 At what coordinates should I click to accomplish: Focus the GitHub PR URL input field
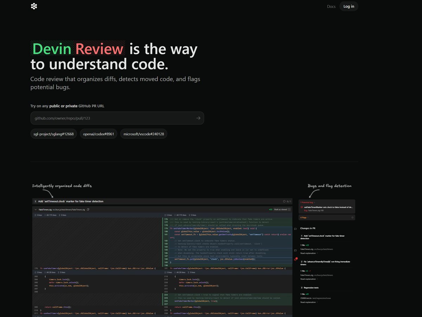tap(117, 118)
